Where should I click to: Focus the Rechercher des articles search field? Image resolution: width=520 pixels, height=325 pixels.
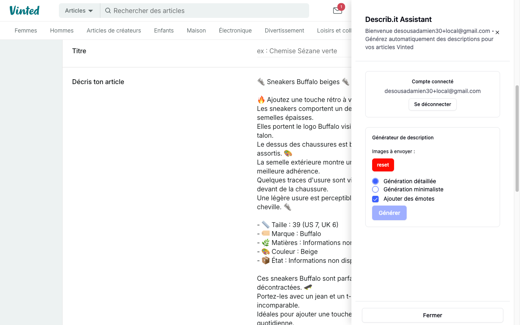coord(205,11)
